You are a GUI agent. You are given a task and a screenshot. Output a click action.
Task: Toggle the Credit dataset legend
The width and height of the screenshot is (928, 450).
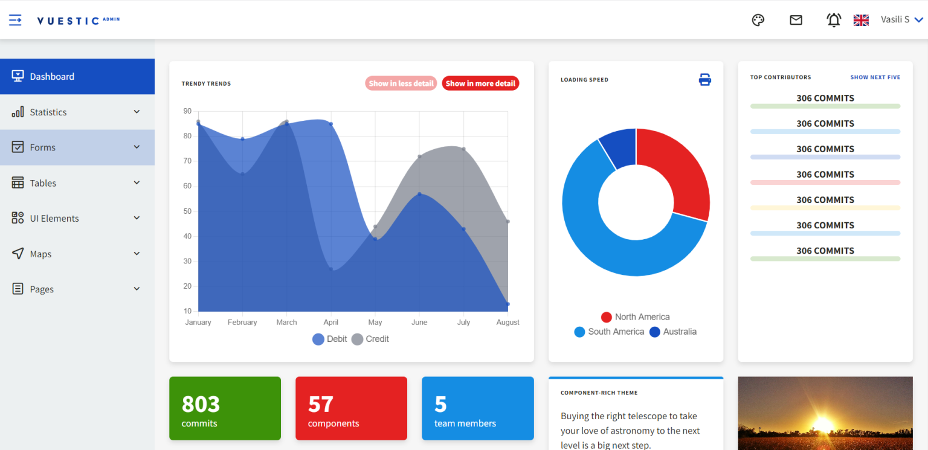370,339
